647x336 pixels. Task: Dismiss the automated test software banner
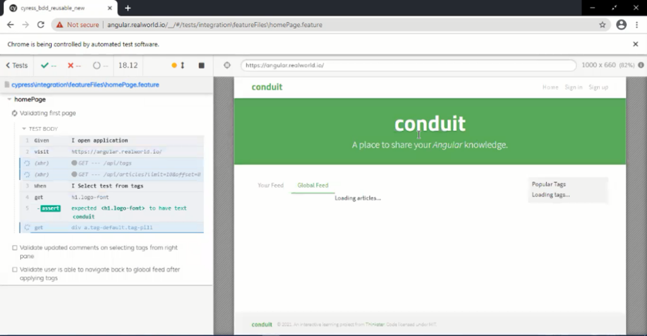point(636,44)
